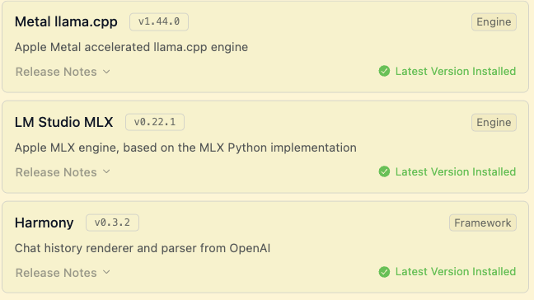The width and height of the screenshot is (534, 300).
Task: Select the Harmony title
Action: [x=44, y=223]
